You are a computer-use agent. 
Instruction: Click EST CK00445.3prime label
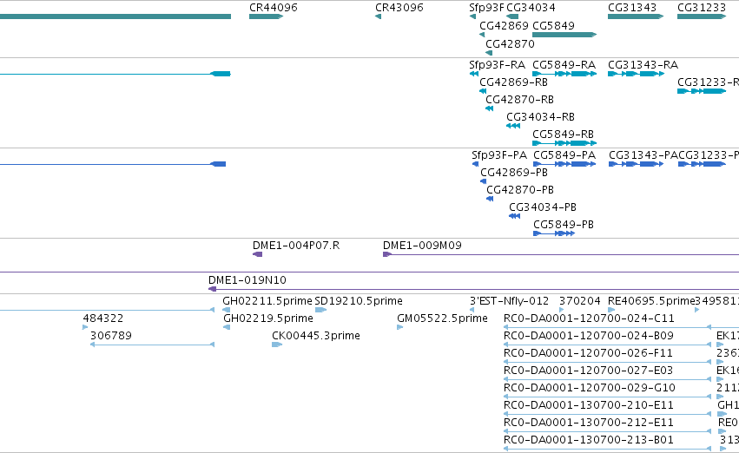pyautogui.click(x=316, y=336)
